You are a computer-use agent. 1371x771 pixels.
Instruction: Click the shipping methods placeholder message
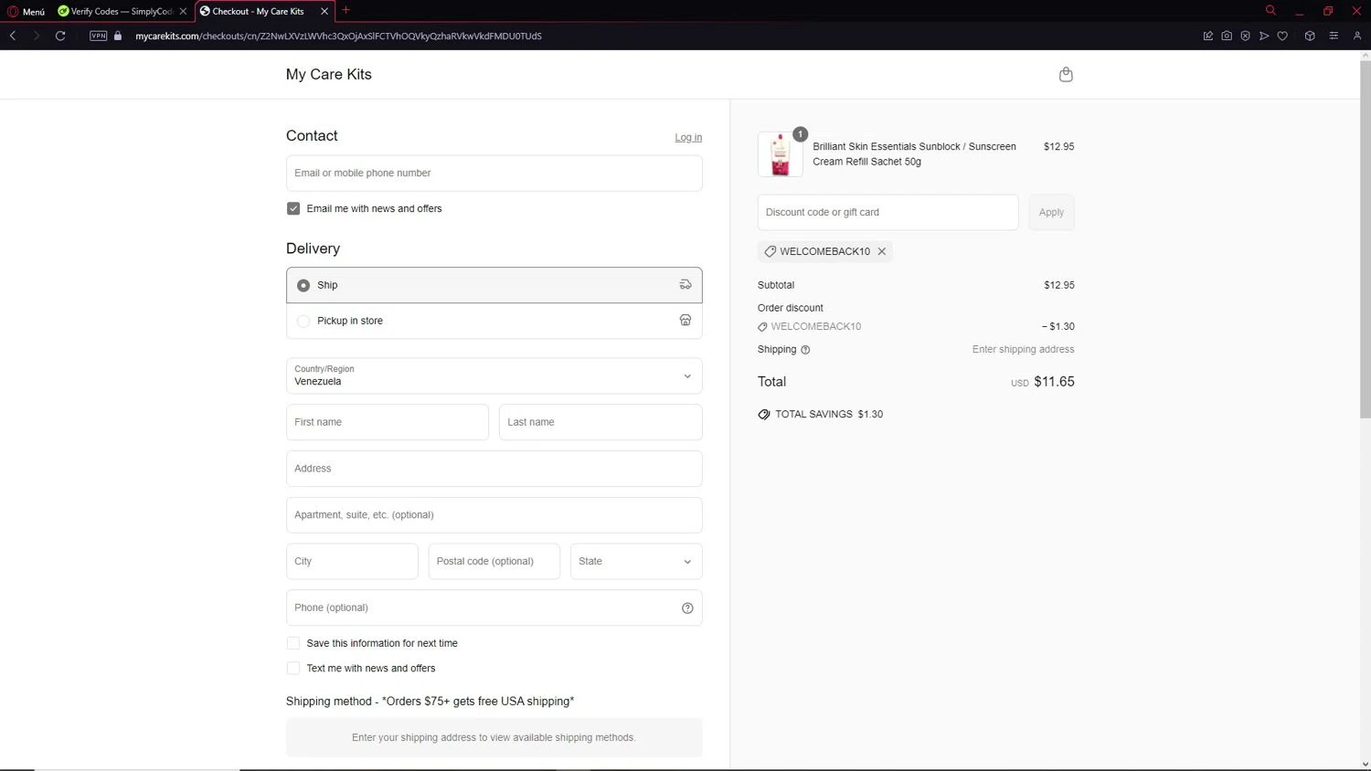pos(494,737)
